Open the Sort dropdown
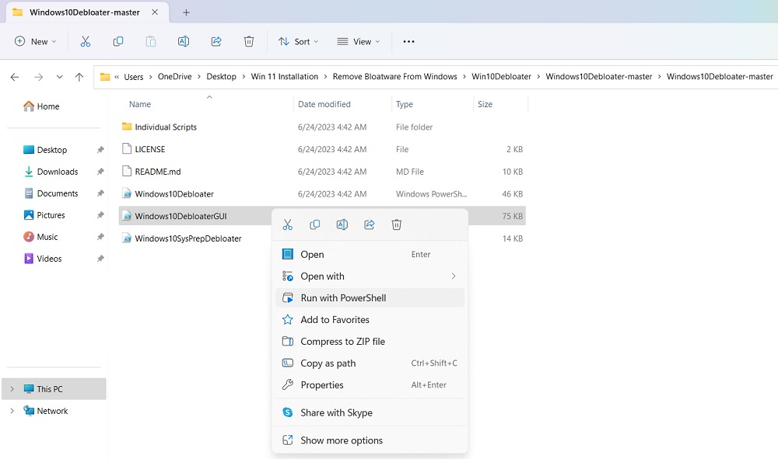 pos(299,41)
